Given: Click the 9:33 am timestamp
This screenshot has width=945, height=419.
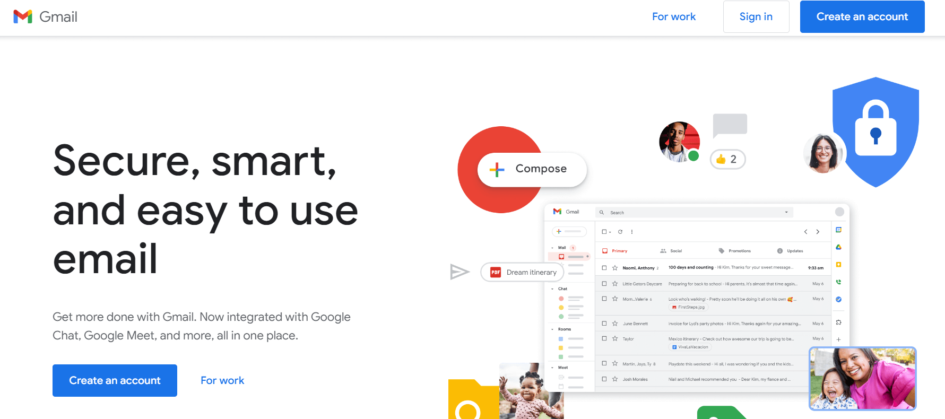Looking at the screenshot, I should 816,268.
